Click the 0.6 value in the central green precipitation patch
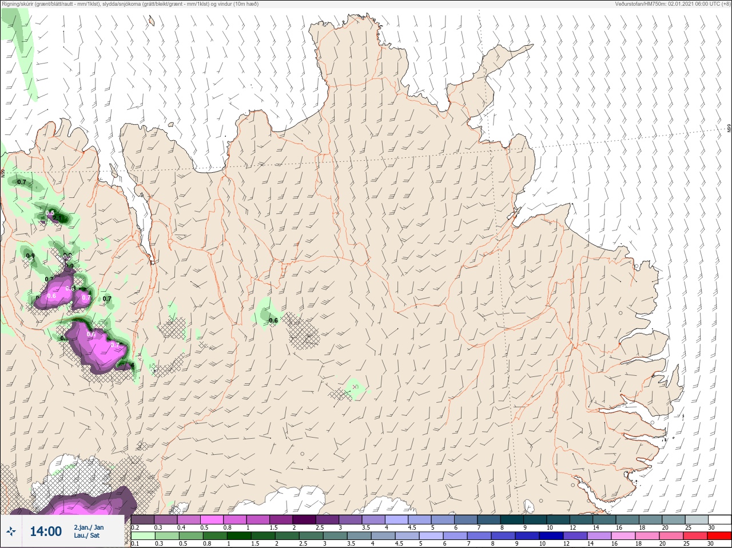Viewport: 732px width, 548px height. click(x=273, y=320)
